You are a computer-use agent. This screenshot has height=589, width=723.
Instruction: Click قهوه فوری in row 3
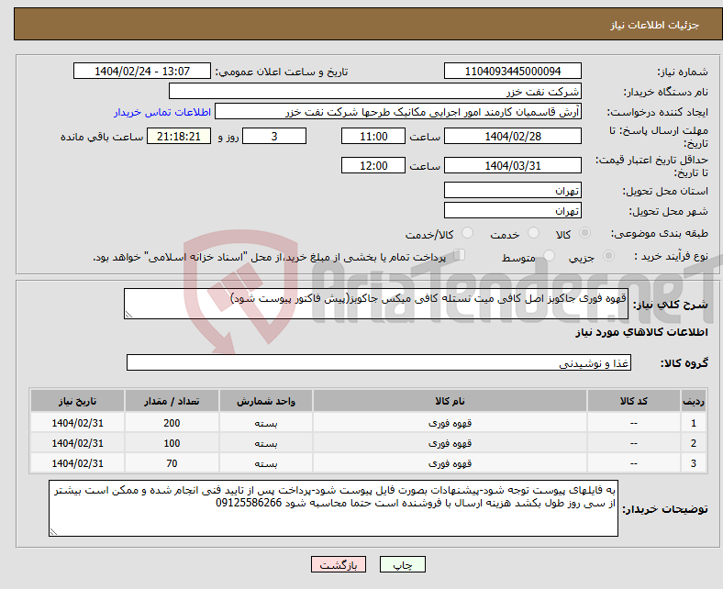[x=450, y=463]
